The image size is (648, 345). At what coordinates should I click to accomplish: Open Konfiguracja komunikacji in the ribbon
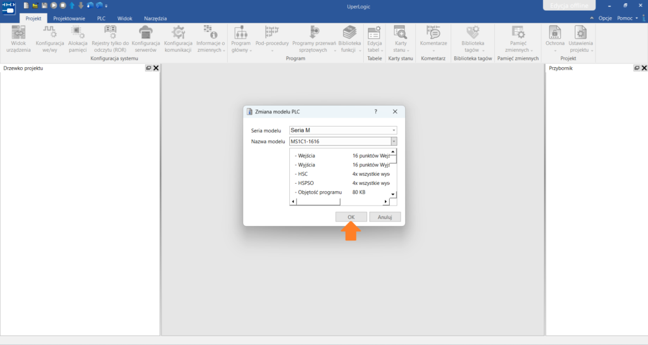click(178, 39)
